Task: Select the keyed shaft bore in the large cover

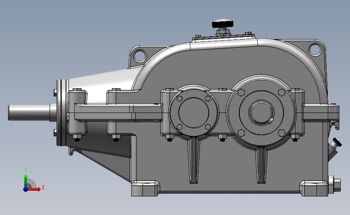Action: [260, 112]
